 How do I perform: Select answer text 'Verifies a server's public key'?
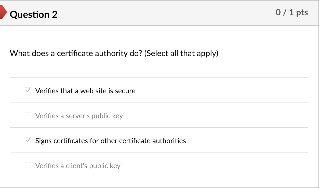pos(79,116)
